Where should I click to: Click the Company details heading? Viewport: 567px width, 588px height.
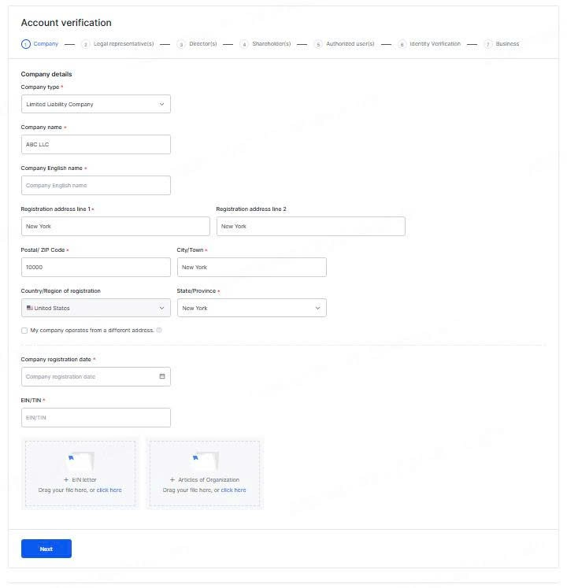[x=46, y=74]
